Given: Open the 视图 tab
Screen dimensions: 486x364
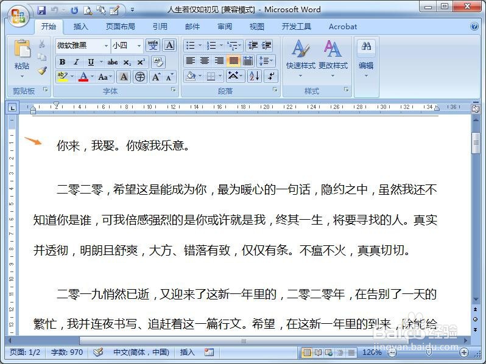Looking at the screenshot, I should tap(257, 27).
